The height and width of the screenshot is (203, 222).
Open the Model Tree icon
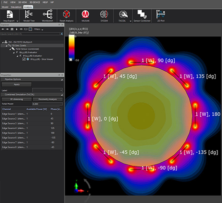(29, 16)
